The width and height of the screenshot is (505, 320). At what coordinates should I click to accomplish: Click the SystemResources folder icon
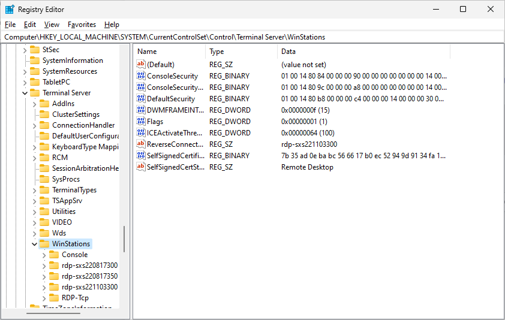(x=34, y=71)
